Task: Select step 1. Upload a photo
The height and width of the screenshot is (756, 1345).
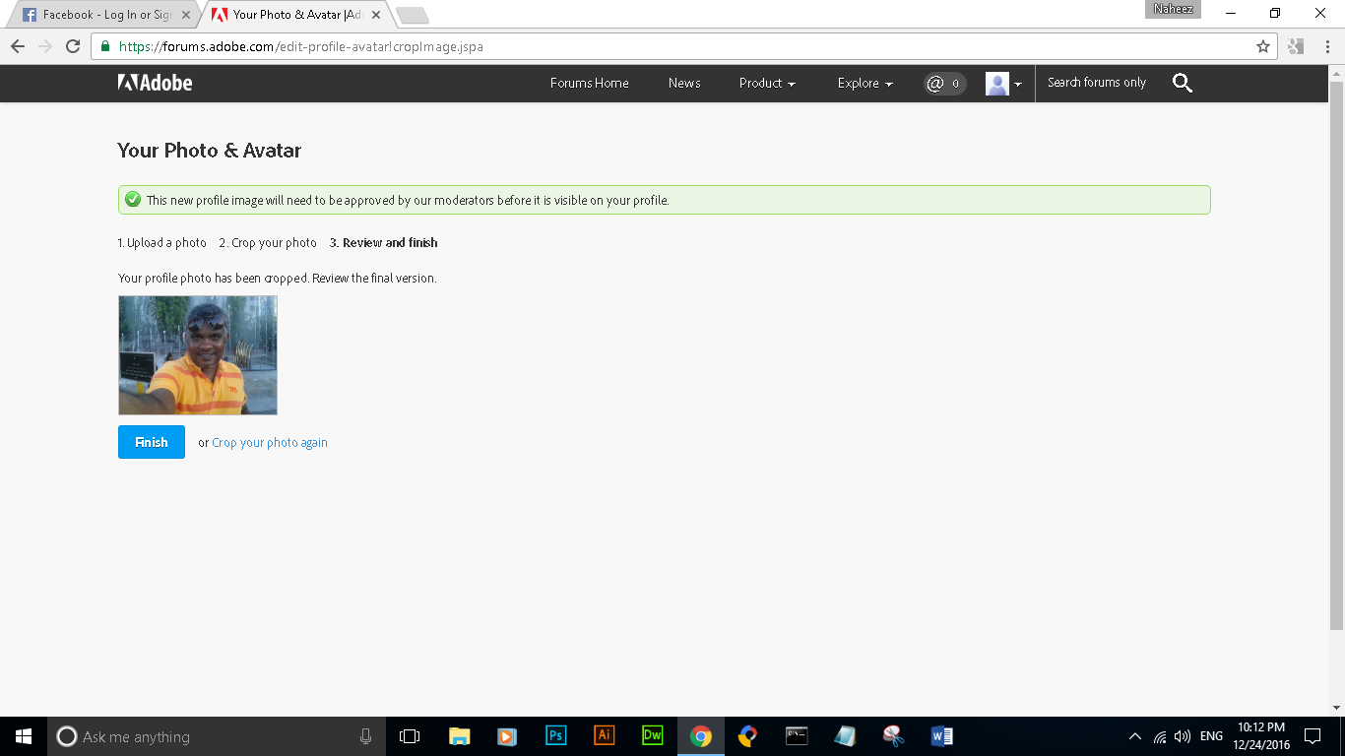Action: (162, 242)
